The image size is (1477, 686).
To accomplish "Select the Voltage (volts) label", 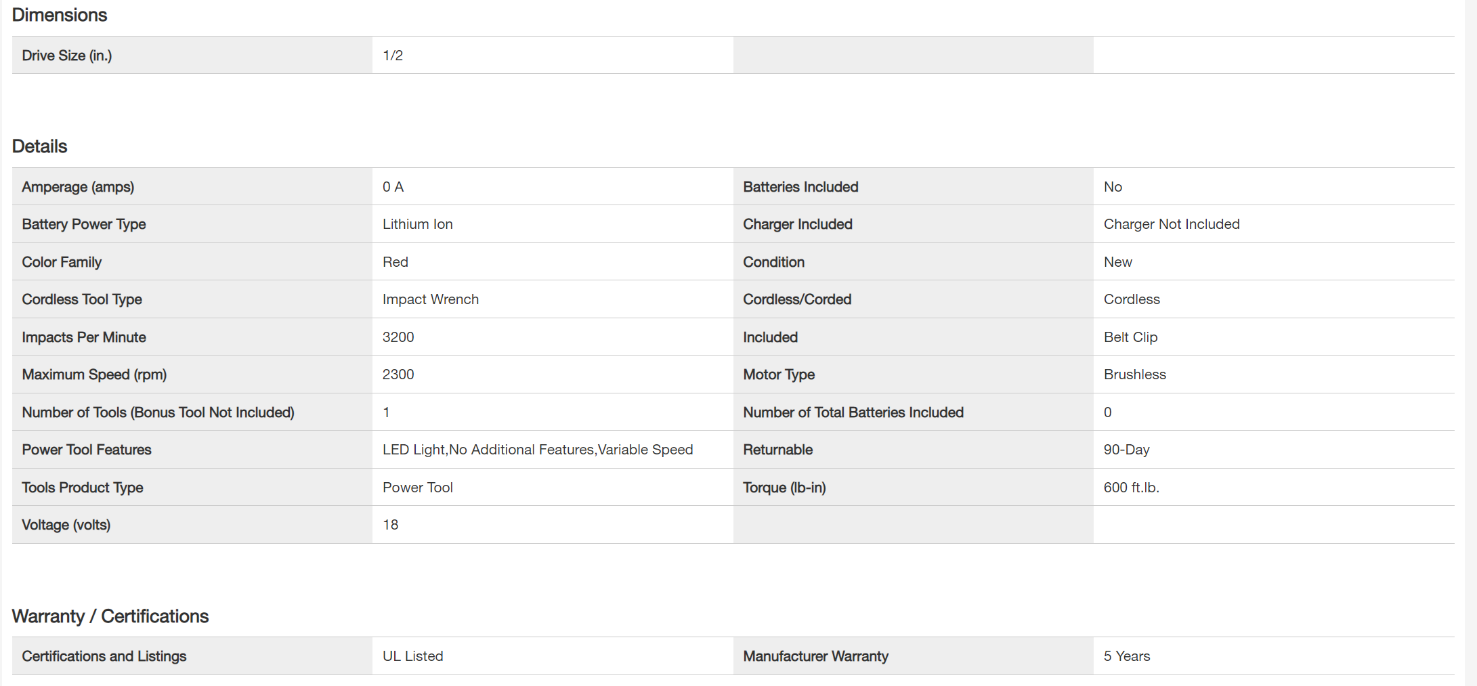I will click(x=66, y=525).
